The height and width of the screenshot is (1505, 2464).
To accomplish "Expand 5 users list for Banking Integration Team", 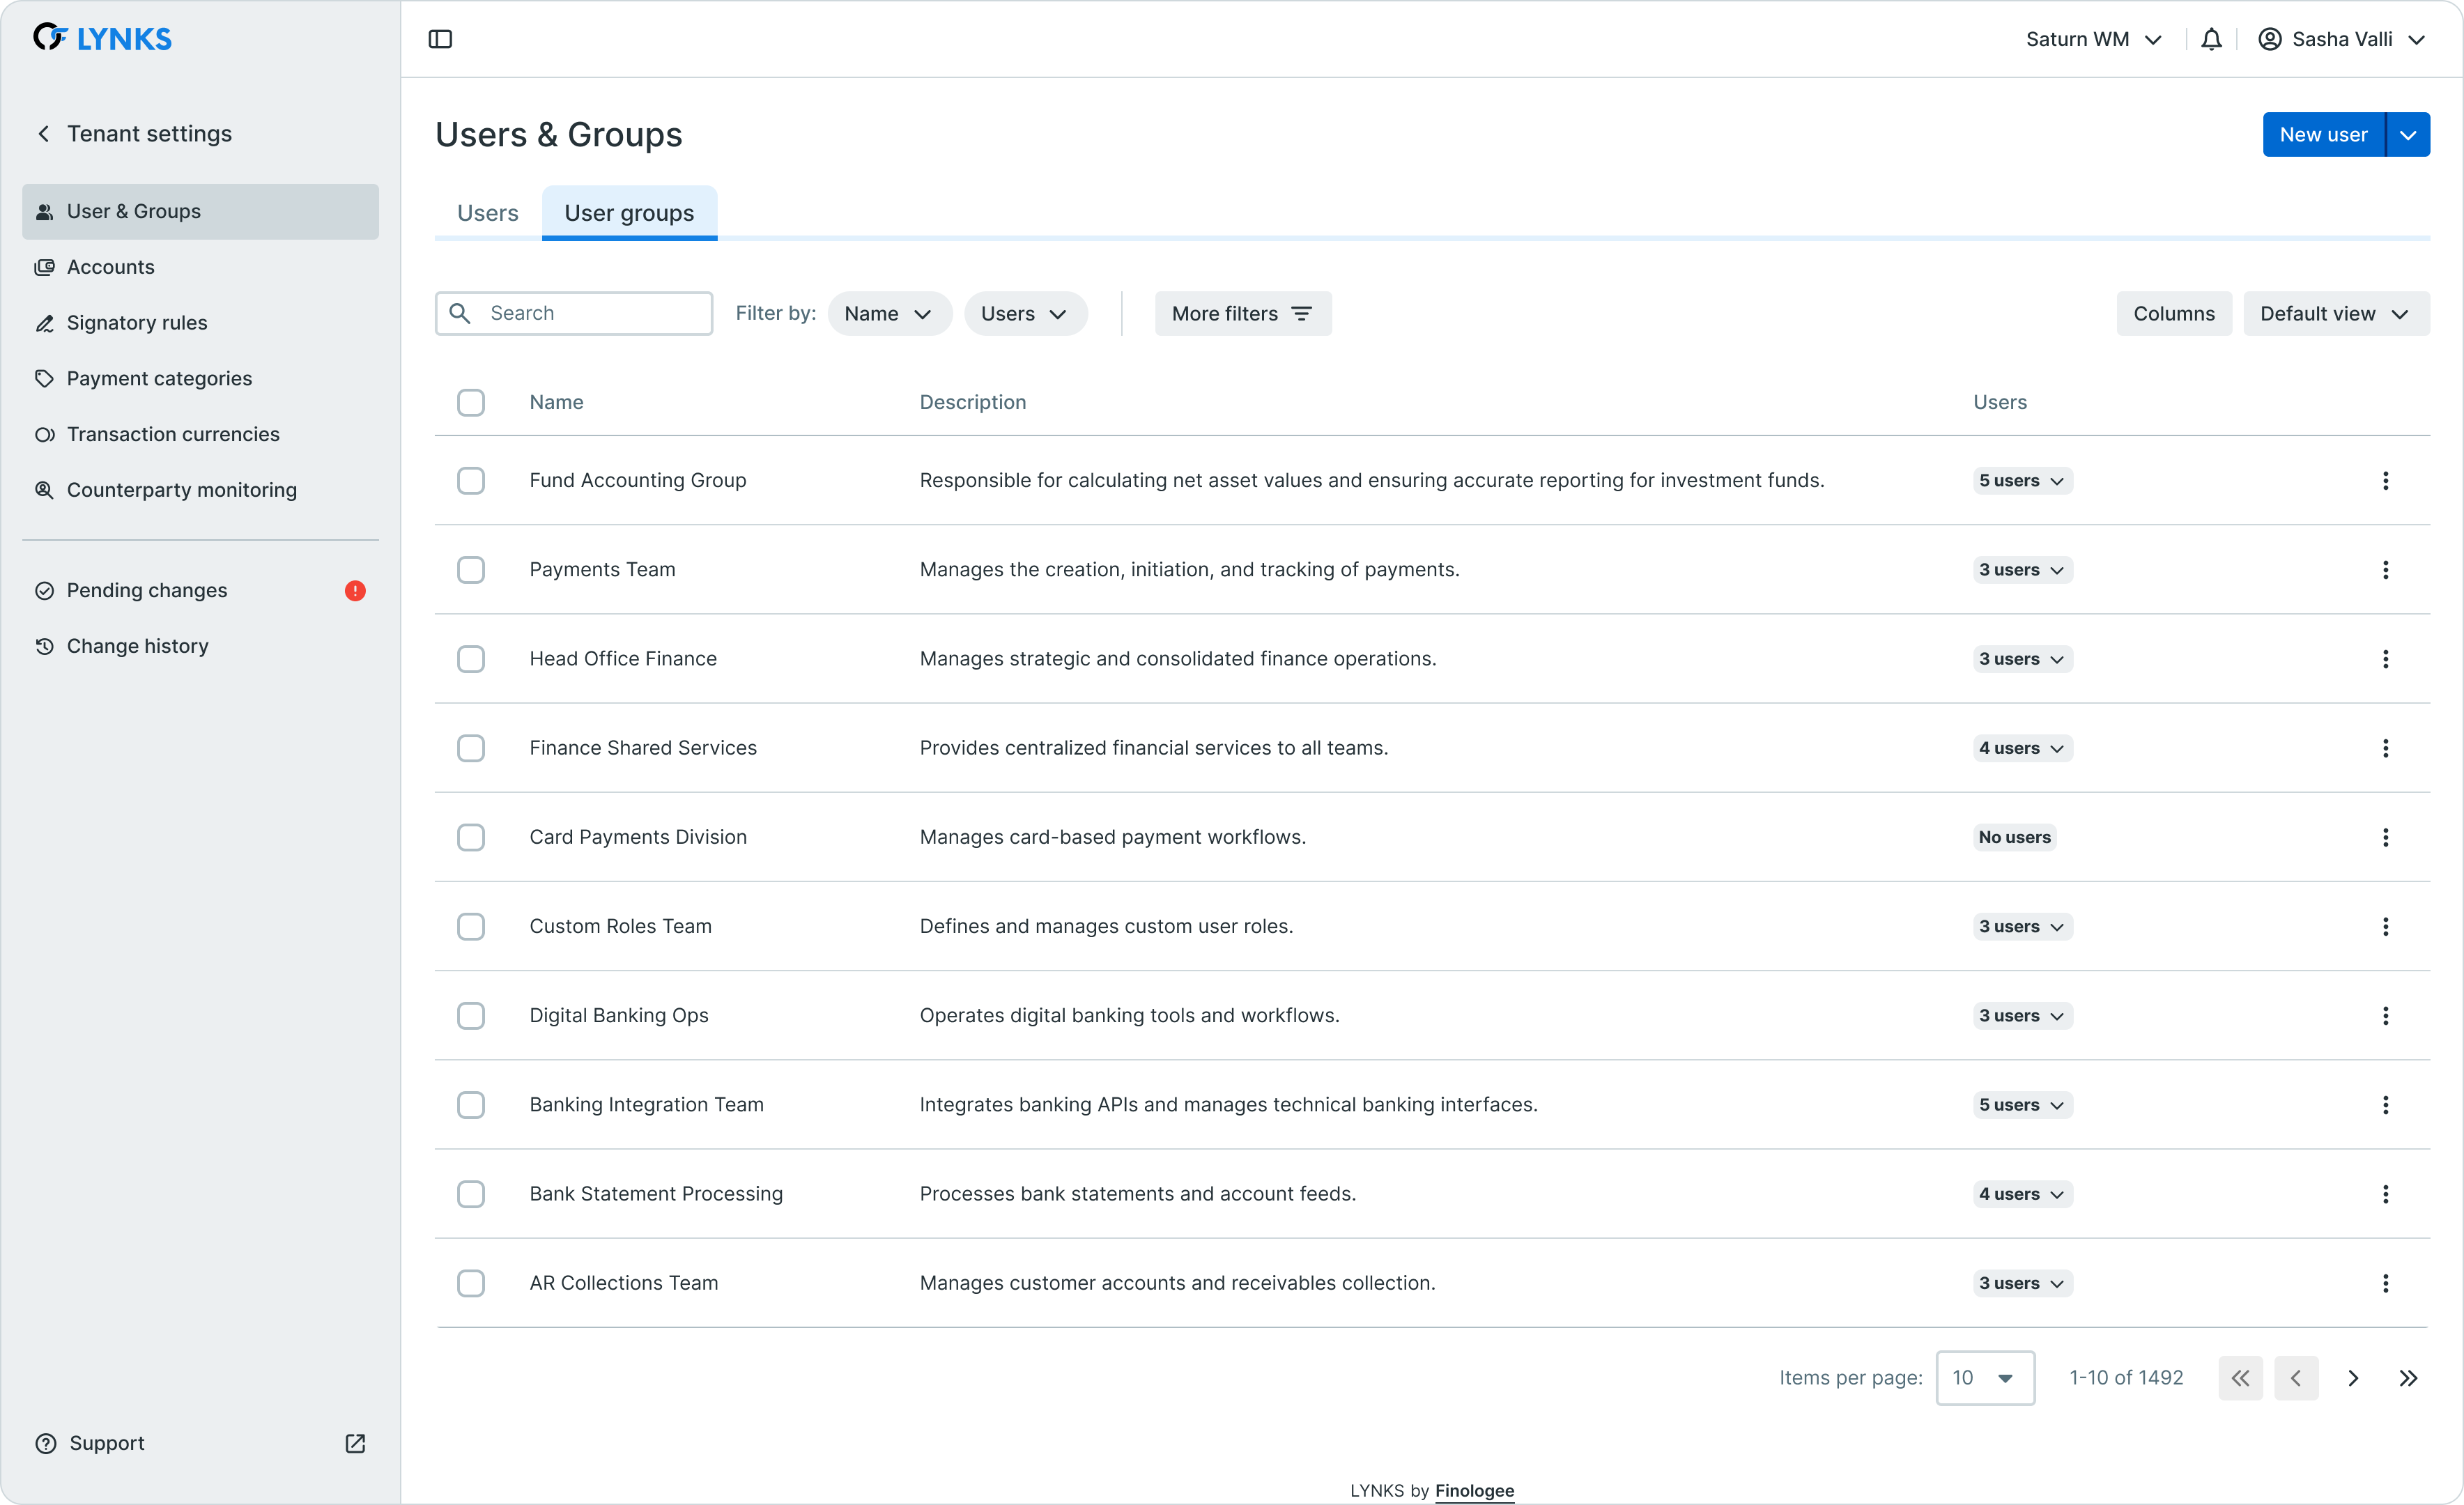I will tap(2022, 1105).
